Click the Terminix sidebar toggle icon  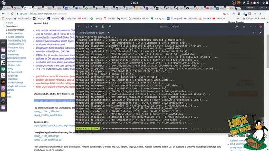[79, 26]
